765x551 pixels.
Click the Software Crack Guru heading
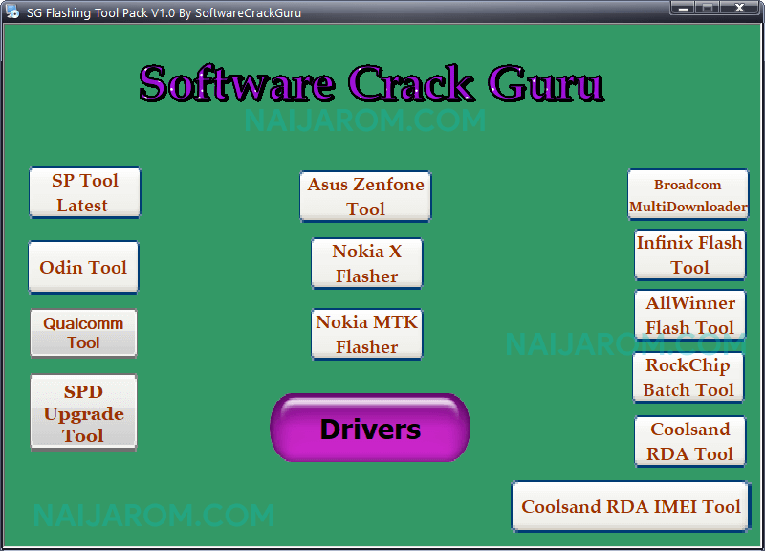pos(371,83)
